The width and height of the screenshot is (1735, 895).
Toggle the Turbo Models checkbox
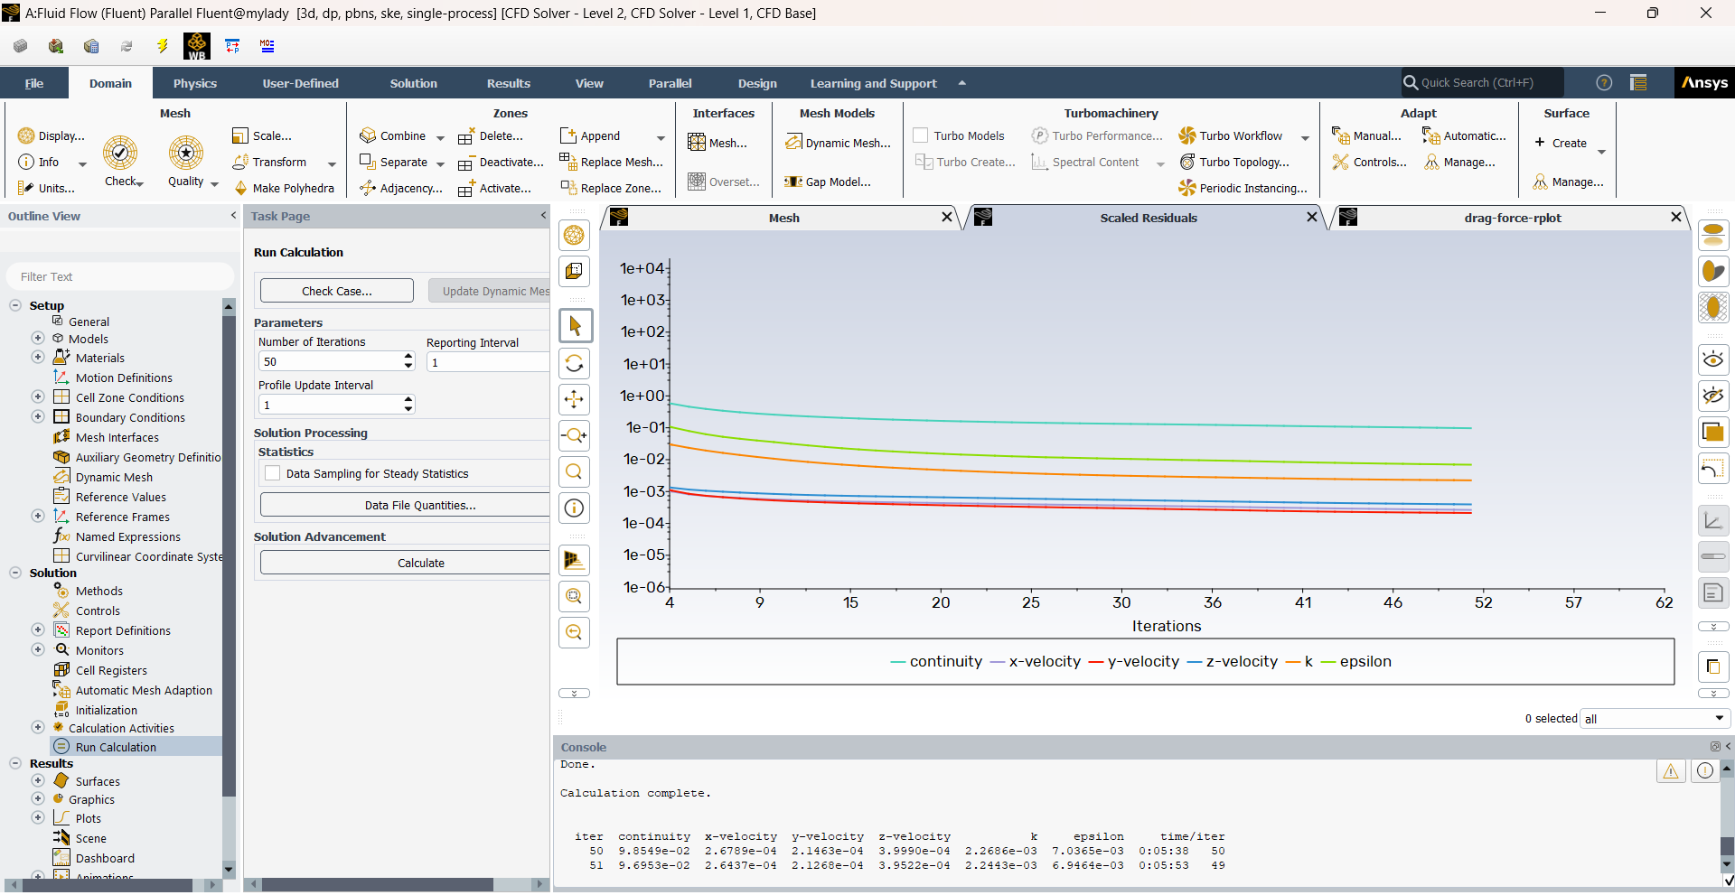[921, 136]
